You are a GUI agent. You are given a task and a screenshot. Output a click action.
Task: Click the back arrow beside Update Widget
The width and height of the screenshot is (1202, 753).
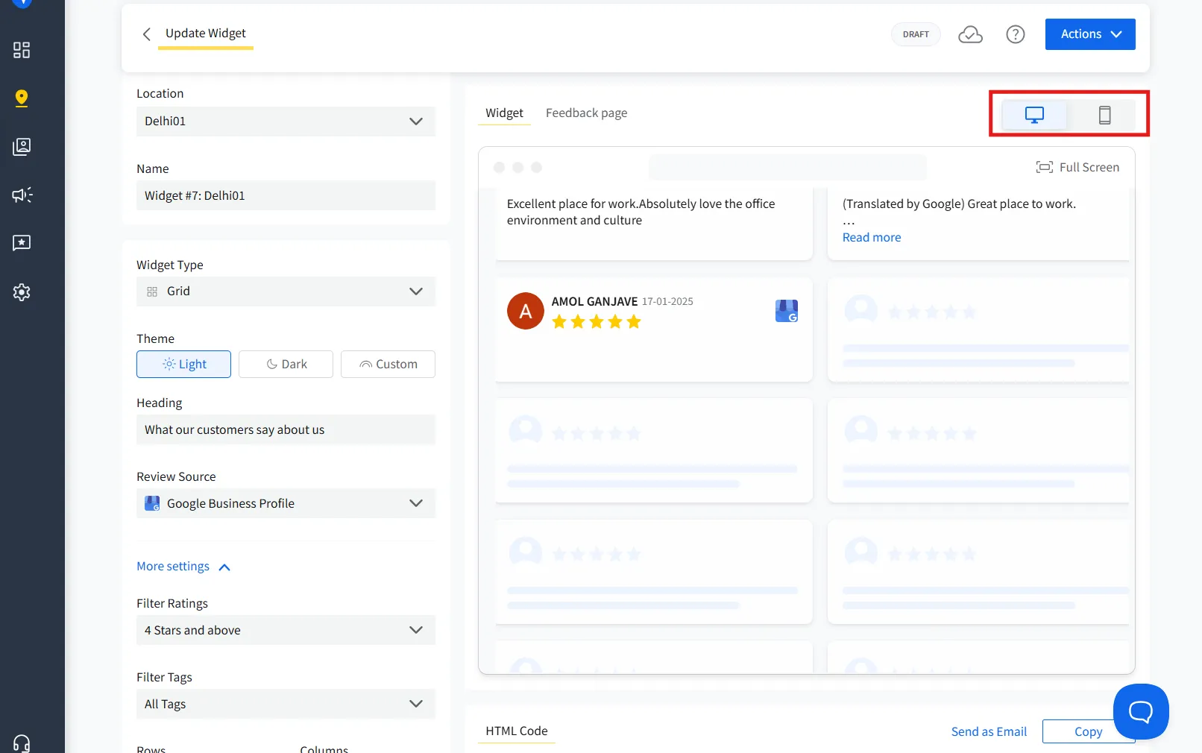coord(147,34)
